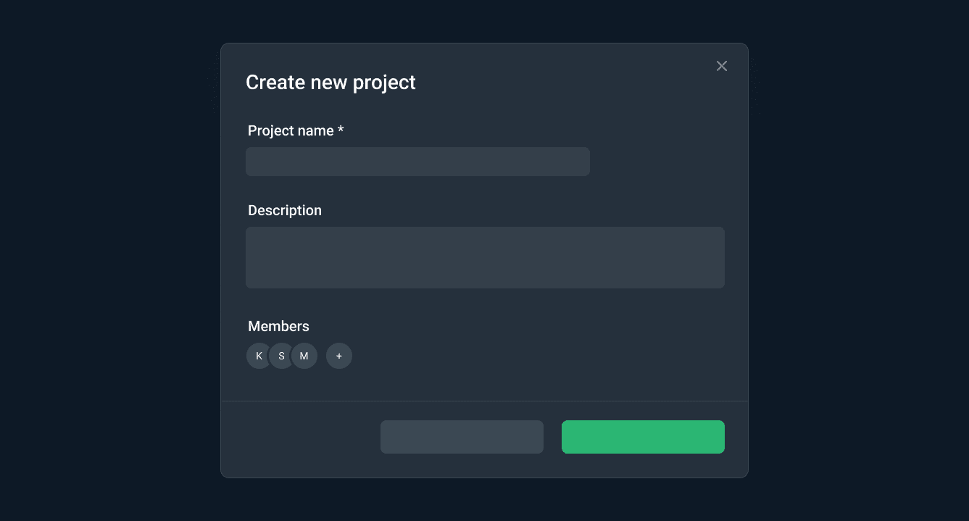Click the word project in the dialog title
Viewport: 969px width, 521px height.
coord(383,83)
